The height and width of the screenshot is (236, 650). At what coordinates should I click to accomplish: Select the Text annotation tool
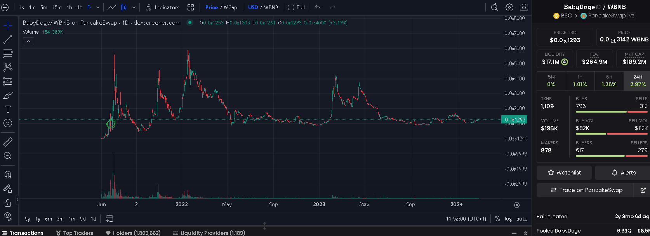click(x=7, y=109)
